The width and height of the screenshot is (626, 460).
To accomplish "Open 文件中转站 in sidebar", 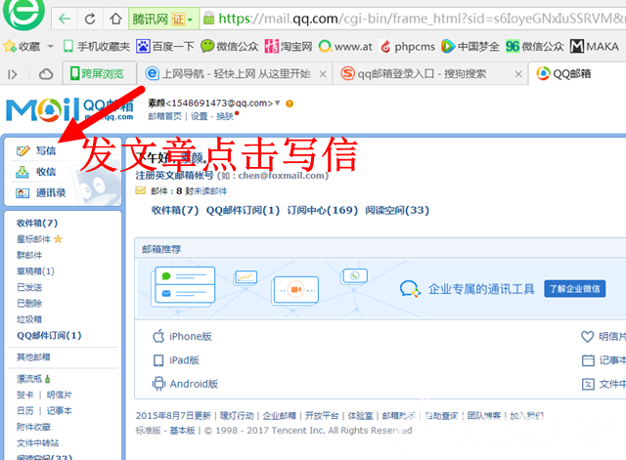I will pyautogui.click(x=38, y=442).
